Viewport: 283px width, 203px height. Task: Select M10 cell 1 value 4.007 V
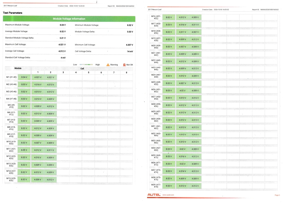(x=38, y=143)
